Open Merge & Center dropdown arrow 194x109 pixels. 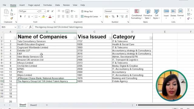click(100, 16)
